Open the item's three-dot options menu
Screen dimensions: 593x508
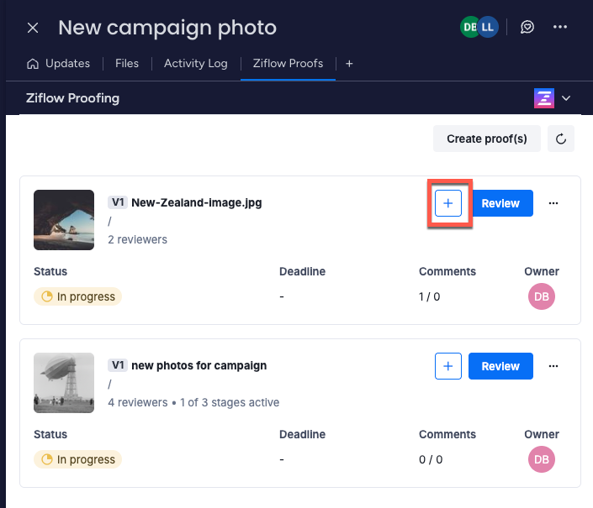(x=560, y=27)
